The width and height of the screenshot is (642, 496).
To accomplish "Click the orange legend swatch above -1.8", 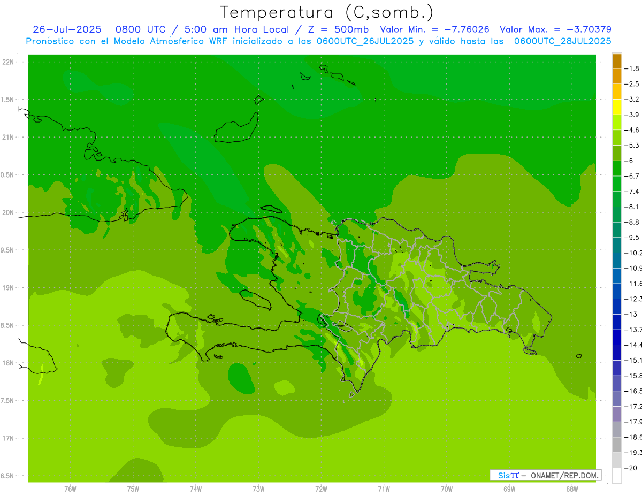I will [x=617, y=60].
